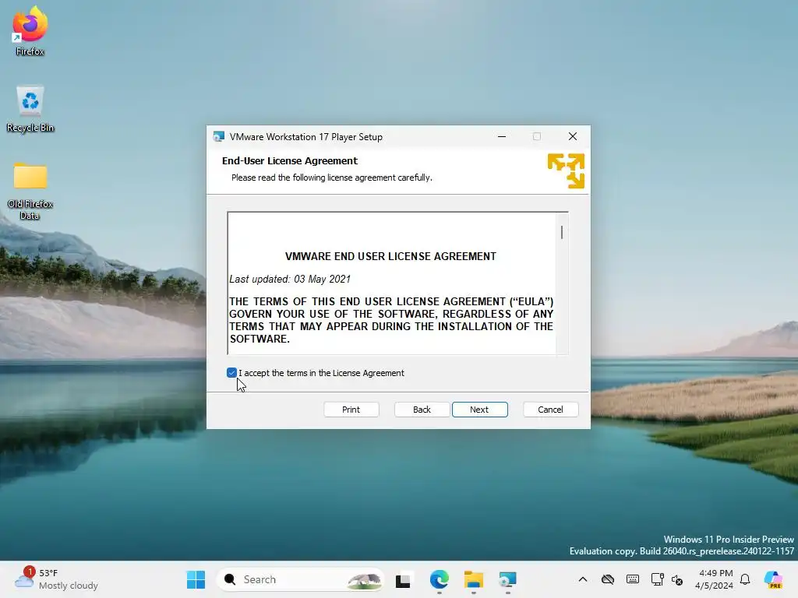Open the Copilot preview icon
Viewport: 798px width, 598px height.
774,579
